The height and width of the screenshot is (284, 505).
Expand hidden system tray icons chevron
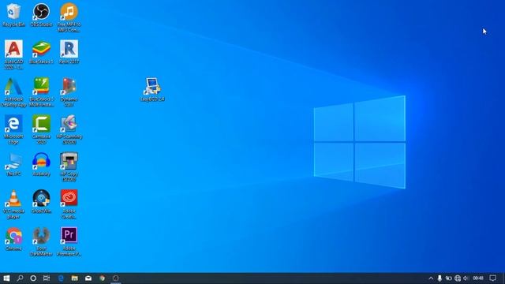pos(431,278)
